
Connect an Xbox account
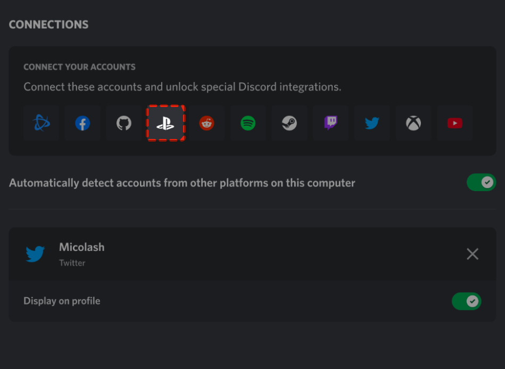(x=413, y=123)
